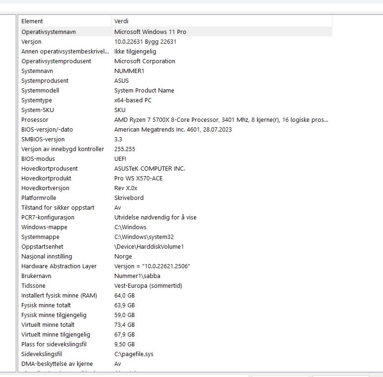Screen dimensions: 383x377
Task: Click the 255.255 value
Action: click(x=125, y=149)
